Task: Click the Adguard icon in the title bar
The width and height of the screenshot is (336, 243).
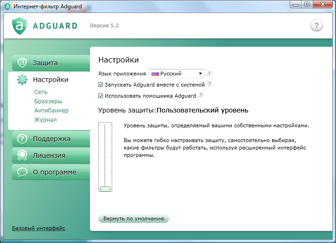Action: pyautogui.click(x=7, y=6)
